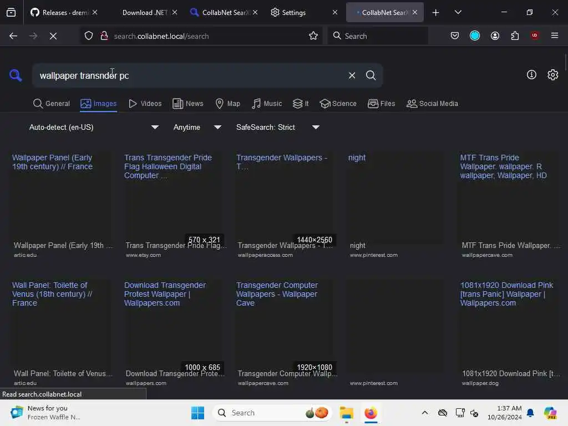Open a new browser tab
This screenshot has height=426, width=568.
click(x=436, y=13)
